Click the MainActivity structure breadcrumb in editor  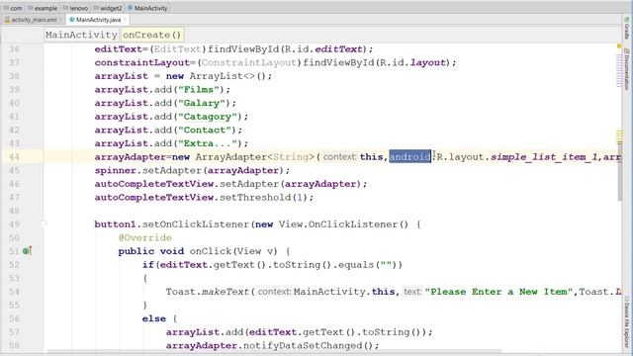click(x=81, y=35)
